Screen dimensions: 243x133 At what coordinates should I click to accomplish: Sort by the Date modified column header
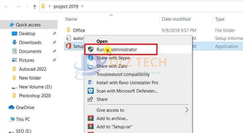[x=176, y=19]
